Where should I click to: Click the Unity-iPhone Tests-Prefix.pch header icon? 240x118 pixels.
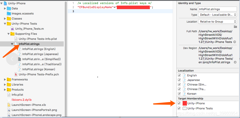pyautogui.click(x=16, y=74)
